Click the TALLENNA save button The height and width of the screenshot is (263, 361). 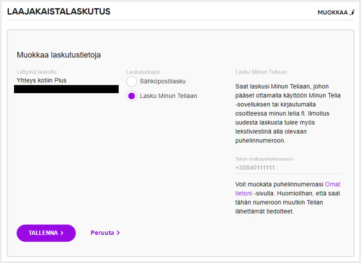[46, 233]
